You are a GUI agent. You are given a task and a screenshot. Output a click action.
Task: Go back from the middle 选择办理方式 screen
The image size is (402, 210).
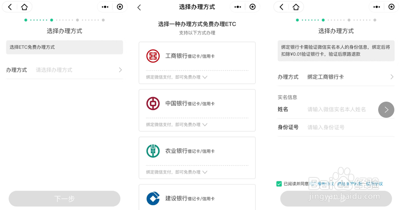pos(139,8)
